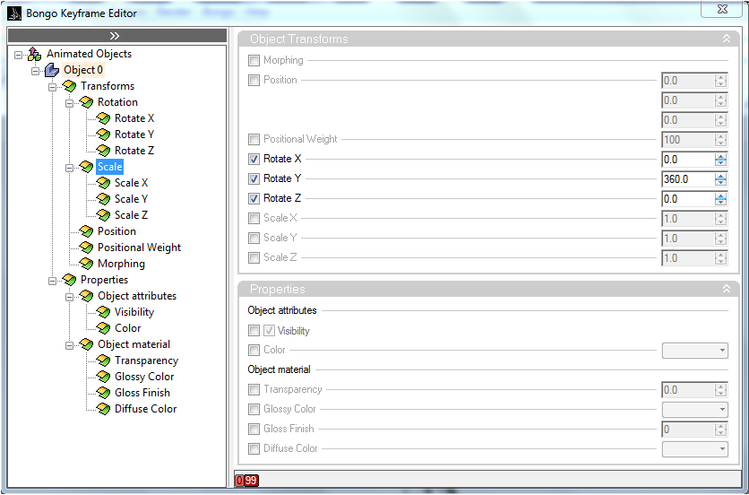The width and height of the screenshot is (749, 495).
Task: Click the Properties node icon
Action: 69,280
